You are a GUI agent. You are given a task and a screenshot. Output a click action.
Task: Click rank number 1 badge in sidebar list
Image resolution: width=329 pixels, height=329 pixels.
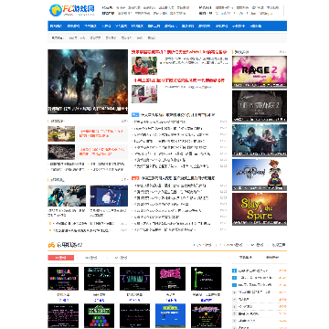pyautogui.click(x=234, y=271)
